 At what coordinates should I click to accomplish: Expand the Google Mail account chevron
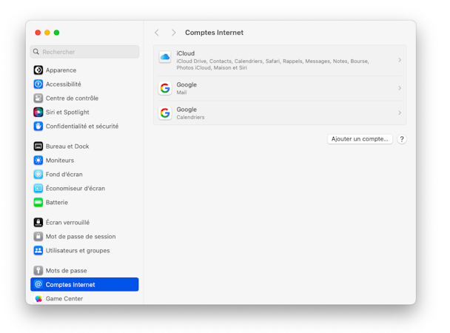click(400, 88)
